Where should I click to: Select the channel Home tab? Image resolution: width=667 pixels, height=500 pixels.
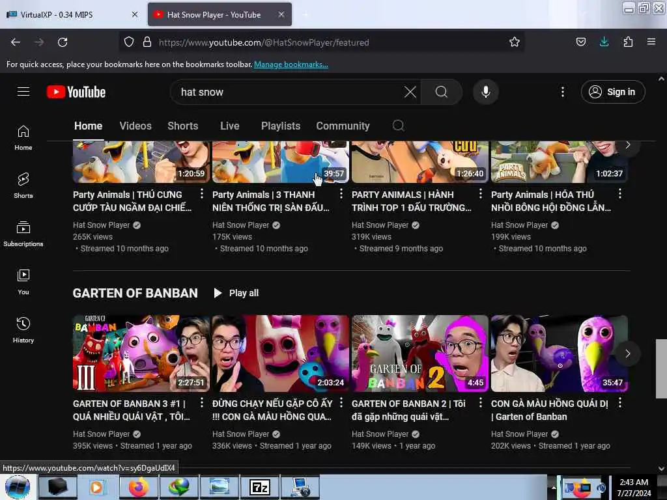coord(88,126)
